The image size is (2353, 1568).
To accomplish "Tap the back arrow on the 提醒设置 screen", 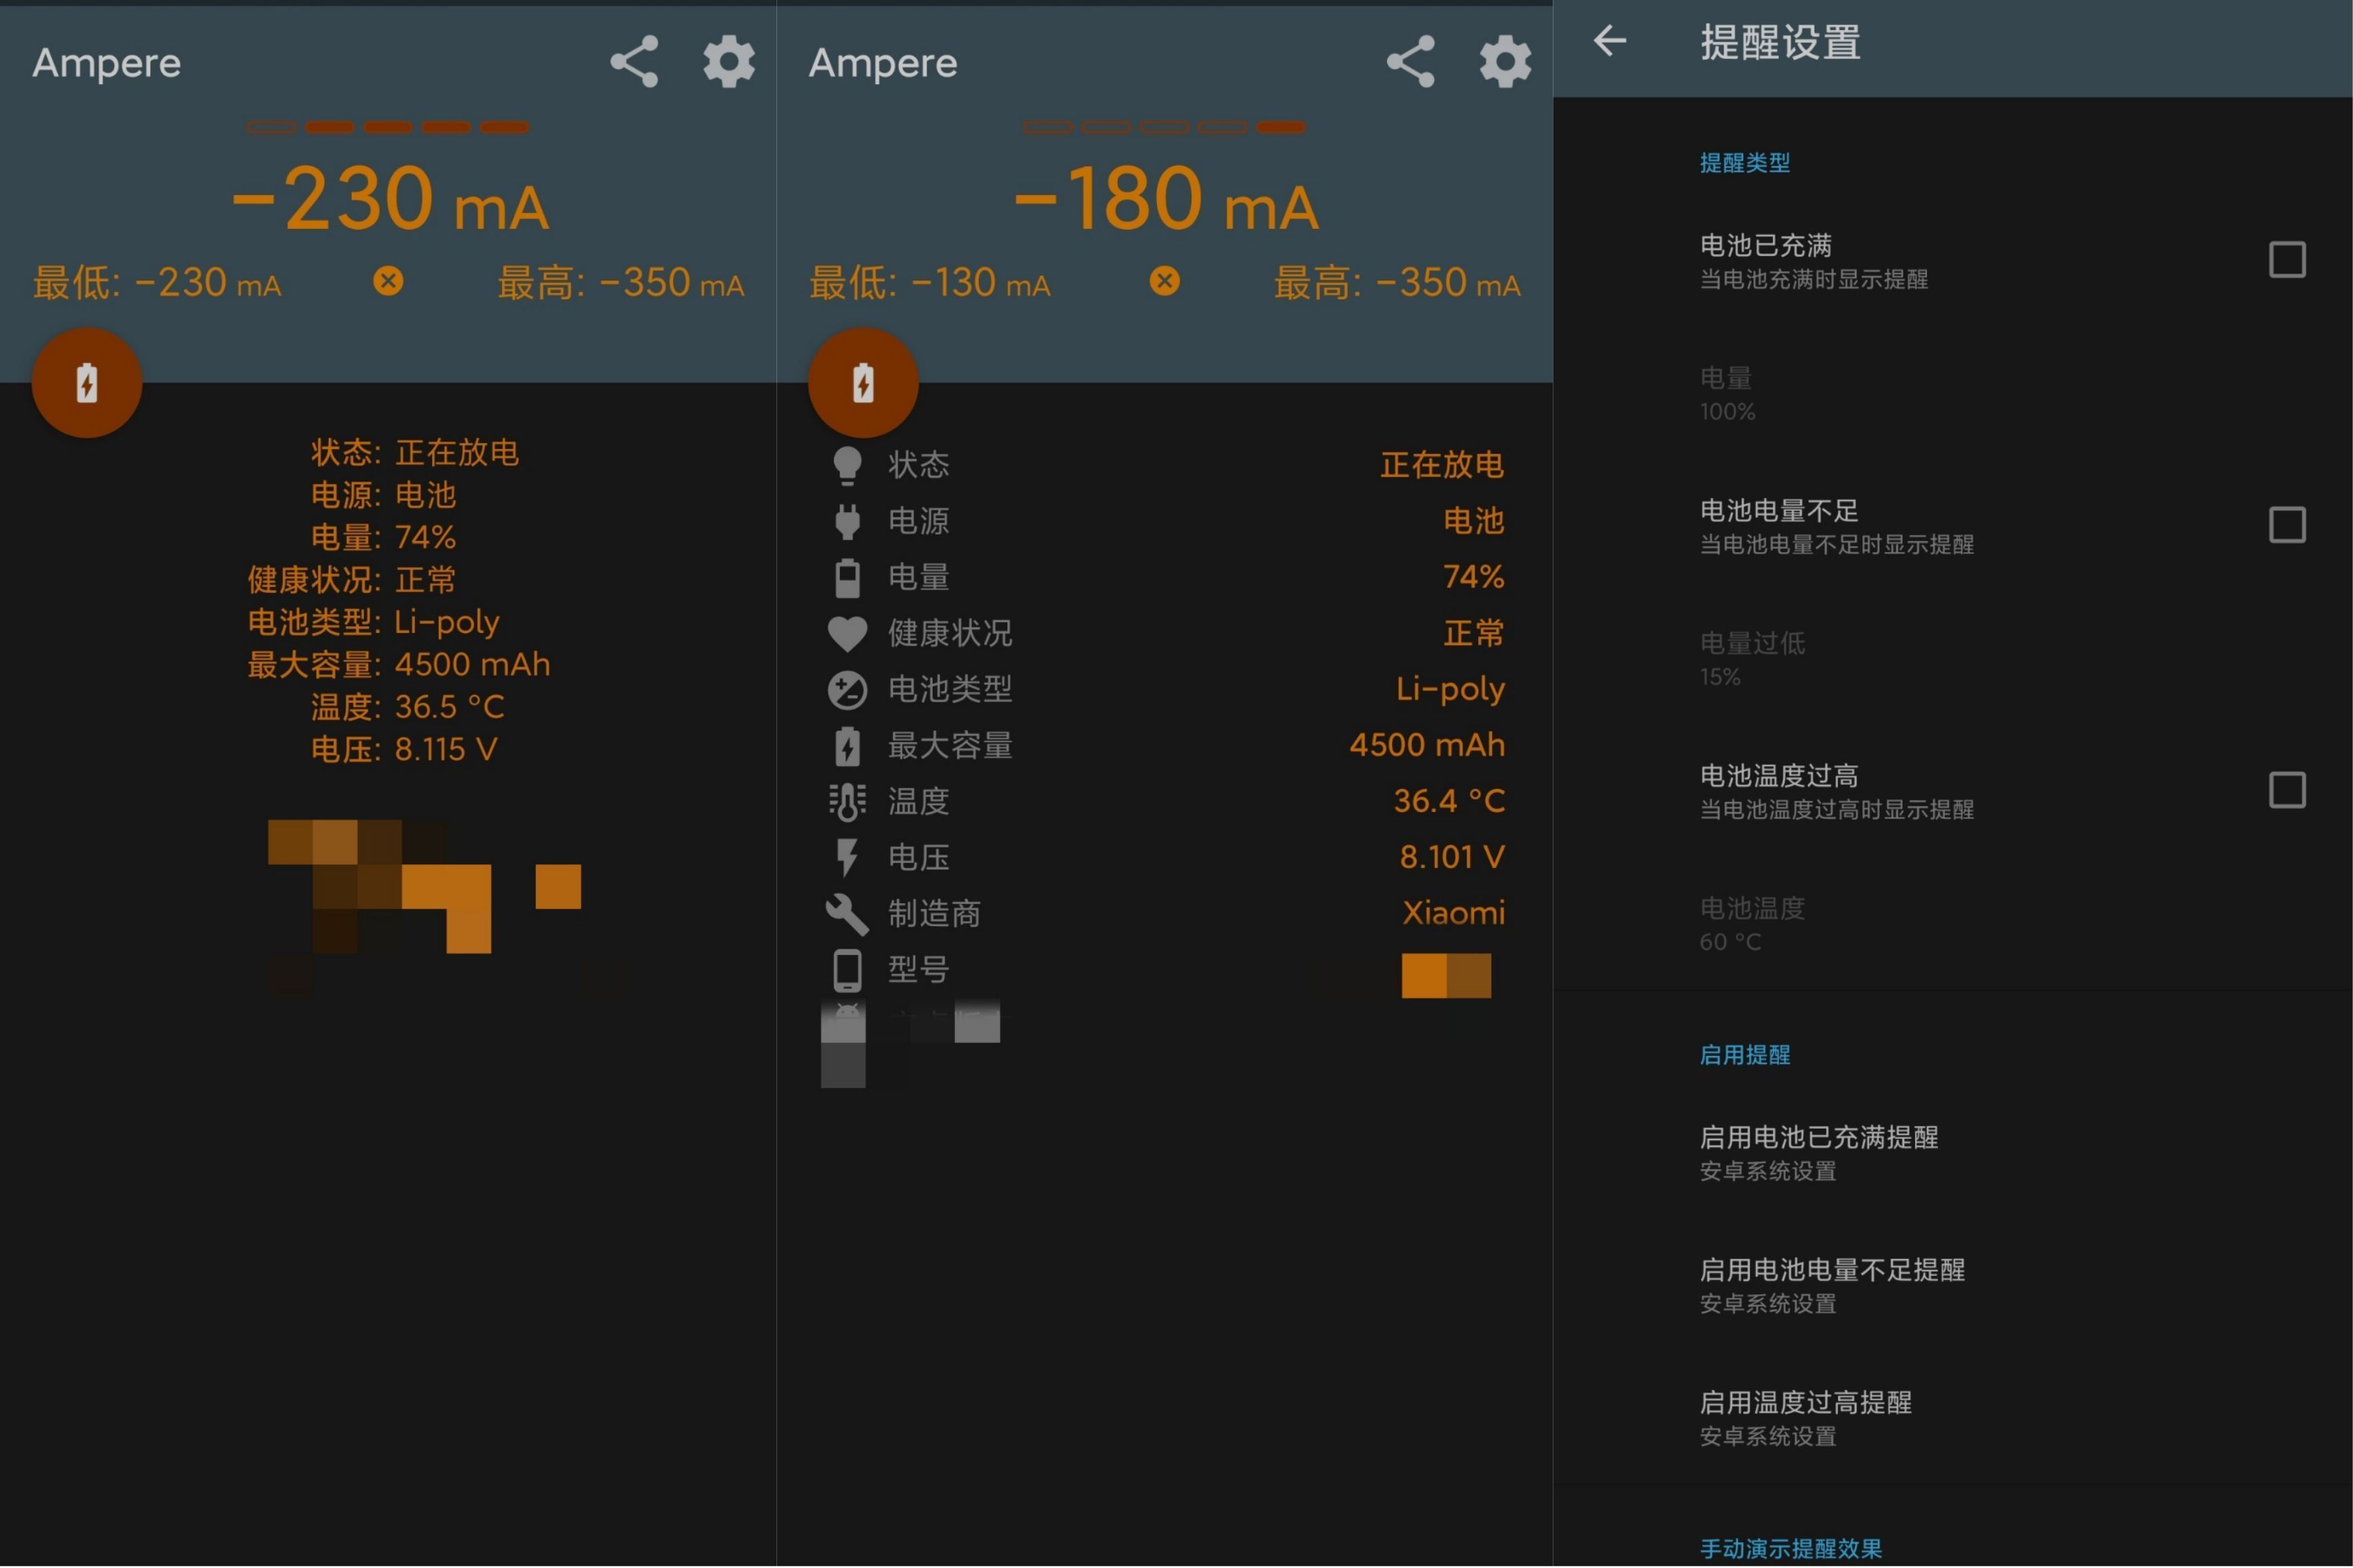I will coord(1611,42).
